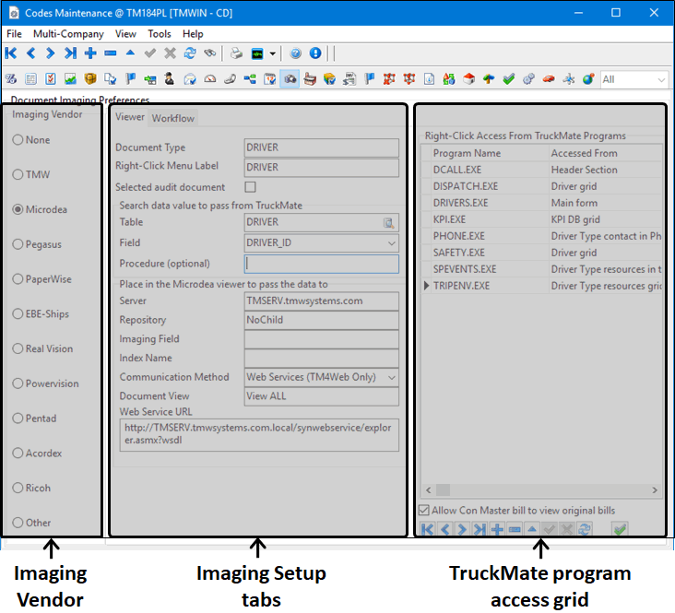Select the DISPATCH.EXE row in grid

click(466, 186)
